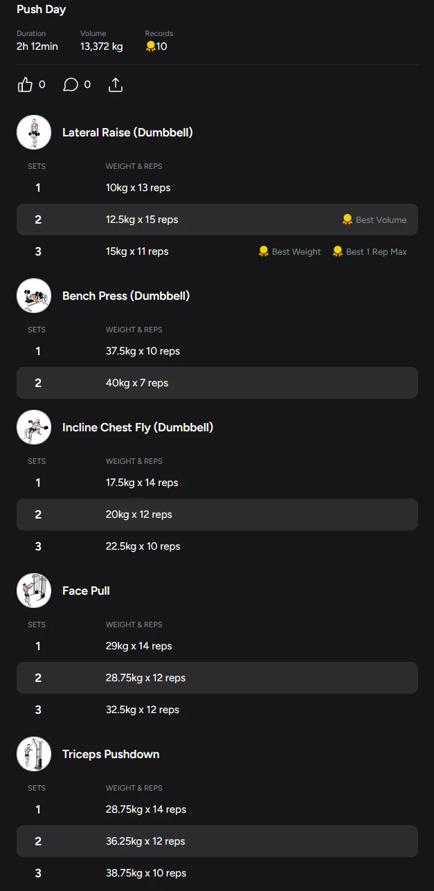
Task: Click the Best Volume medal badge
Action: [x=374, y=219]
